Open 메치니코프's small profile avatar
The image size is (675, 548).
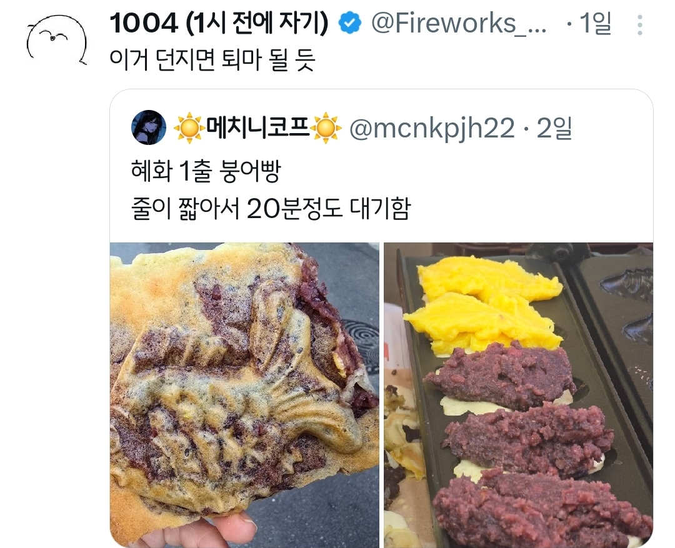[149, 127]
